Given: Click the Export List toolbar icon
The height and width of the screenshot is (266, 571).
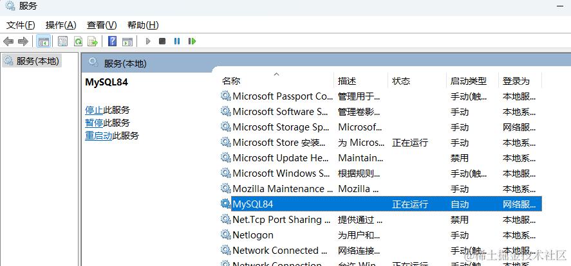Looking at the screenshot, I should (x=93, y=41).
